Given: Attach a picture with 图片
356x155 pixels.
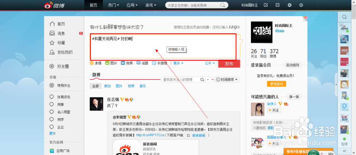Looking at the screenshot, I should tap(111, 63).
